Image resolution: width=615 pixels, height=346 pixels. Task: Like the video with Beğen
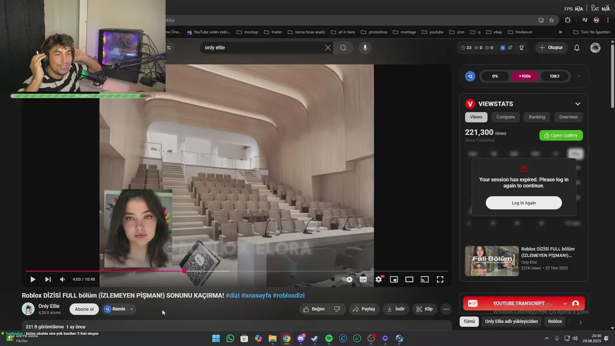(313, 309)
